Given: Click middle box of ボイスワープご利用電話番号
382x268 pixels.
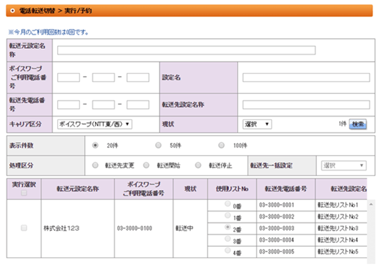Looking at the screenshot, I should click(x=103, y=77).
